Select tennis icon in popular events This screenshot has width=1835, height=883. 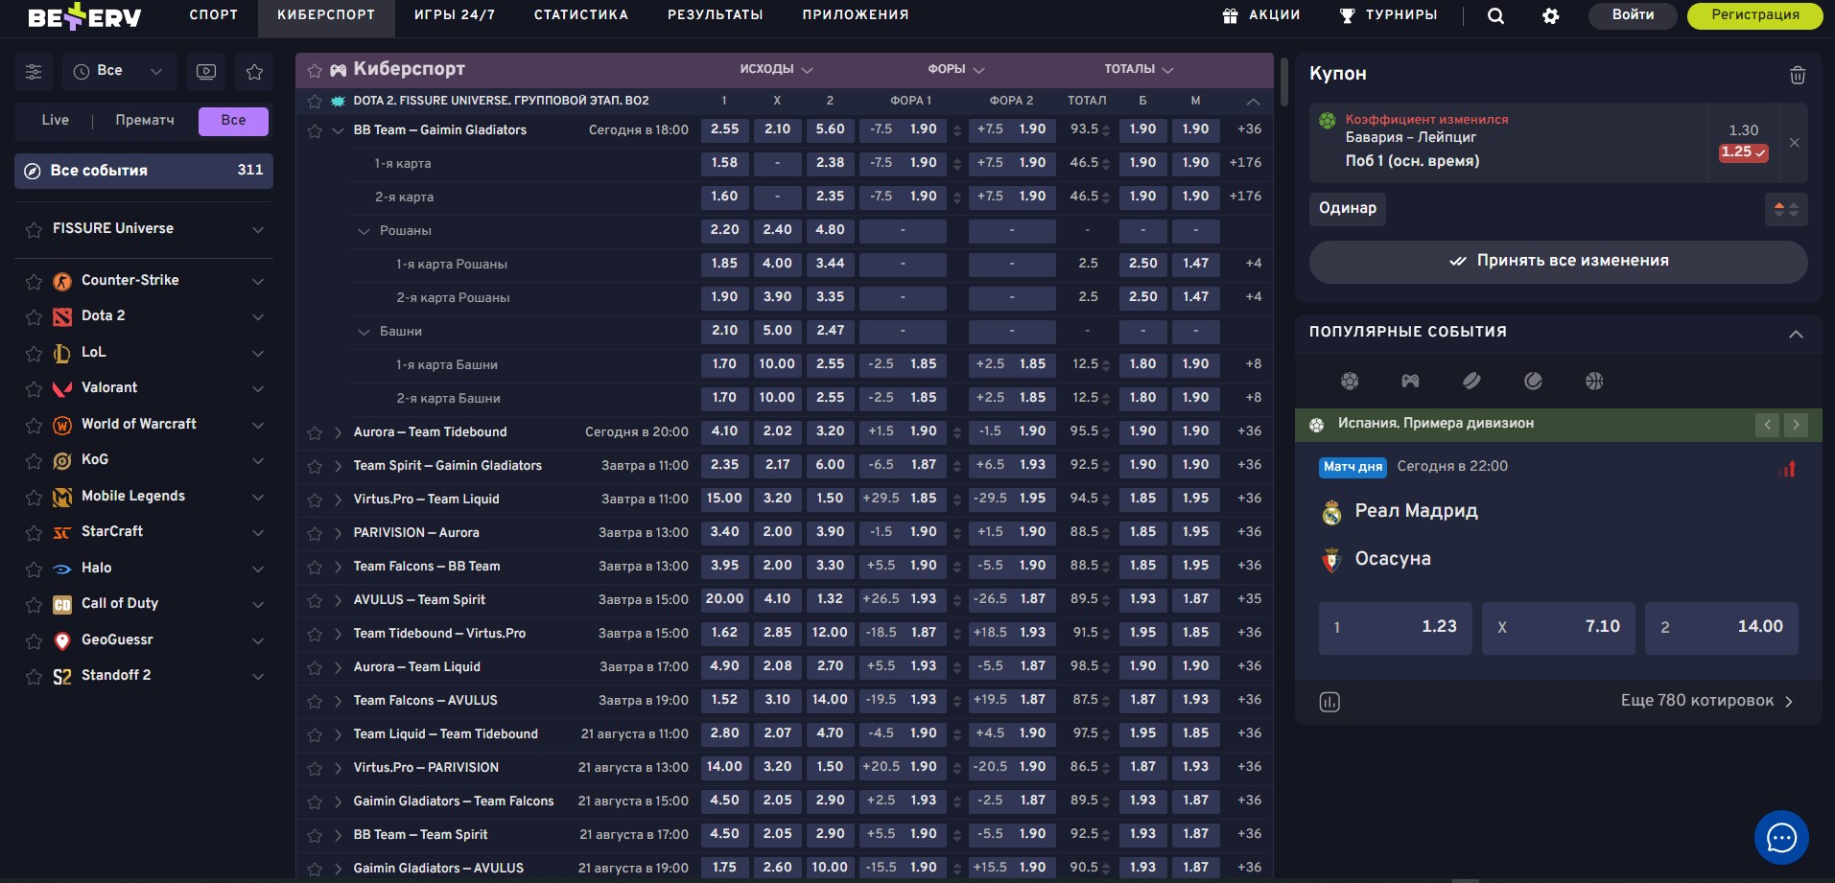pos(1533,382)
